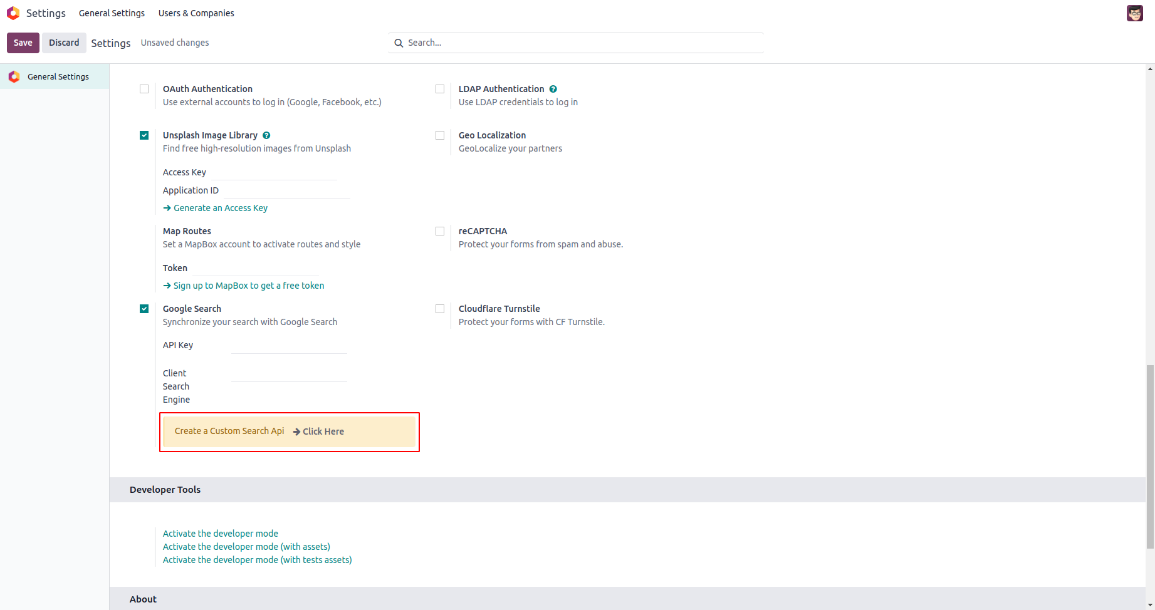
Task: Click General Settings sidebar icon
Action: pos(14,76)
